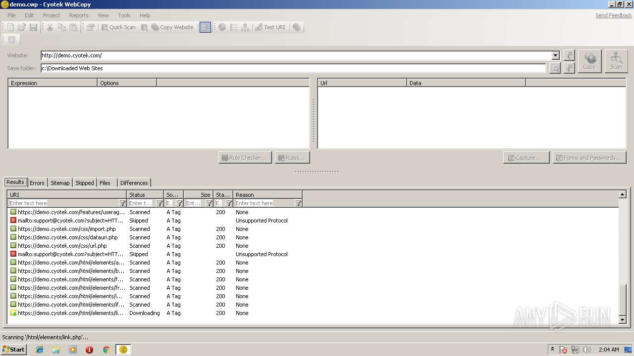Screen dimensions: 634x356
Task: Click the URI filter text box
Action: (63, 203)
